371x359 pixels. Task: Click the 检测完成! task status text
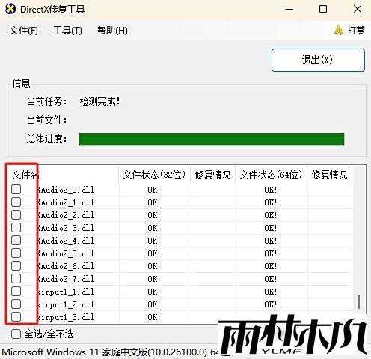click(x=100, y=101)
